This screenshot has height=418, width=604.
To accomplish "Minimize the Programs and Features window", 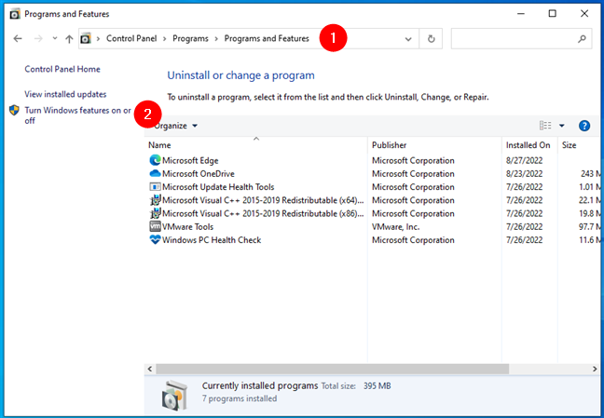I will (x=521, y=14).
